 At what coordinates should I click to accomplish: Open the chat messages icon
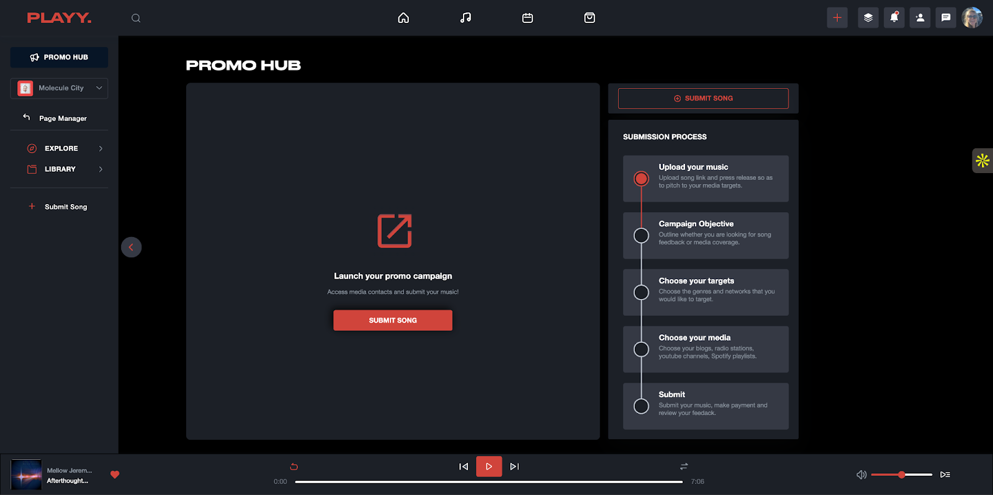tap(945, 17)
